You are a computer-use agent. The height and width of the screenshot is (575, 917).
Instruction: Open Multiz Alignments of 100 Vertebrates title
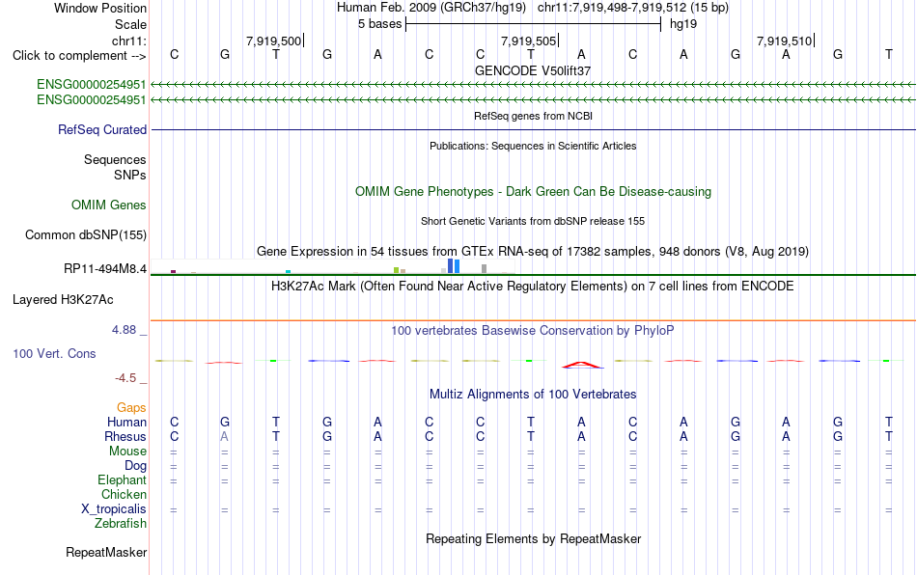533,394
